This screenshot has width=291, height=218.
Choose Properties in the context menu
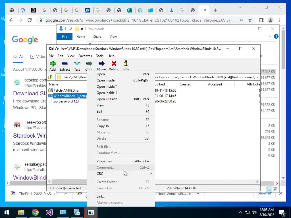tap(121, 161)
